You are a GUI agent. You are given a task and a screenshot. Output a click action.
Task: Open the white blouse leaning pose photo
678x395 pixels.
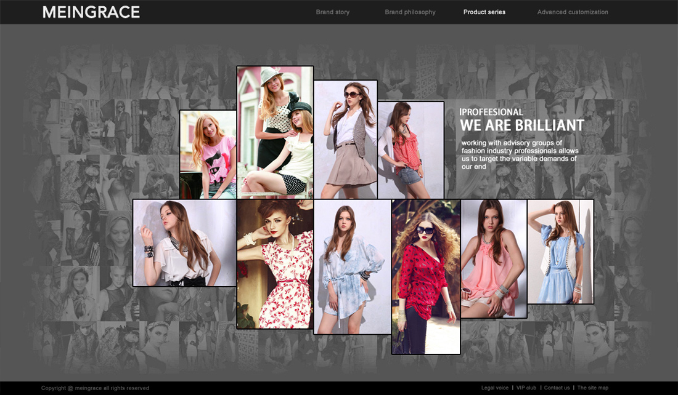[185, 243]
